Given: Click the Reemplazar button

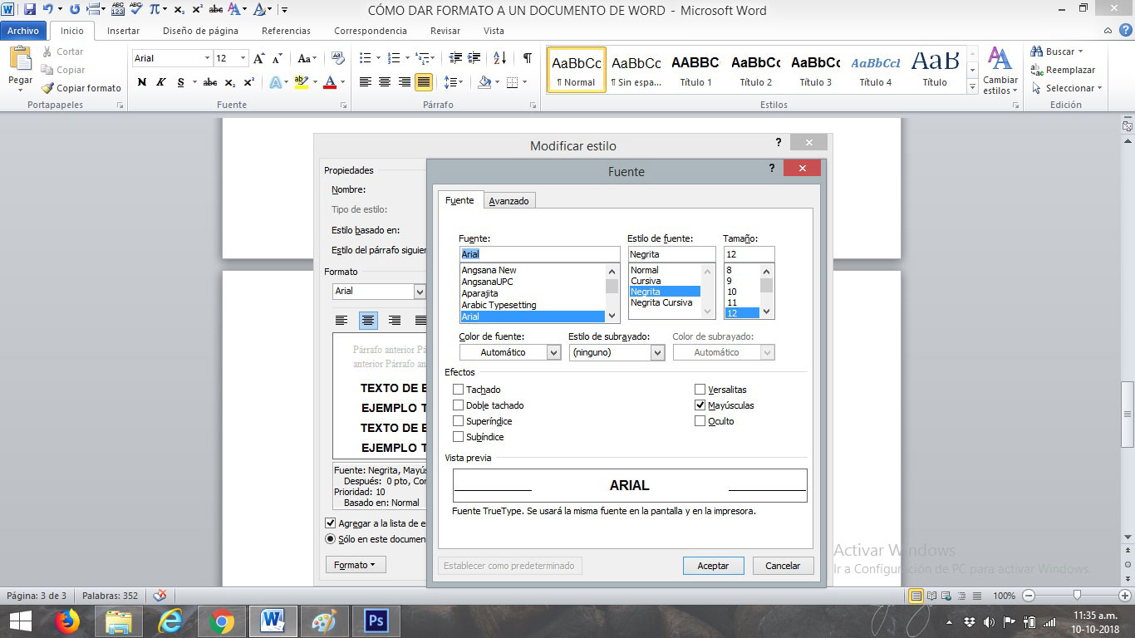Looking at the screenshot, I should [x=1063, y=70].
